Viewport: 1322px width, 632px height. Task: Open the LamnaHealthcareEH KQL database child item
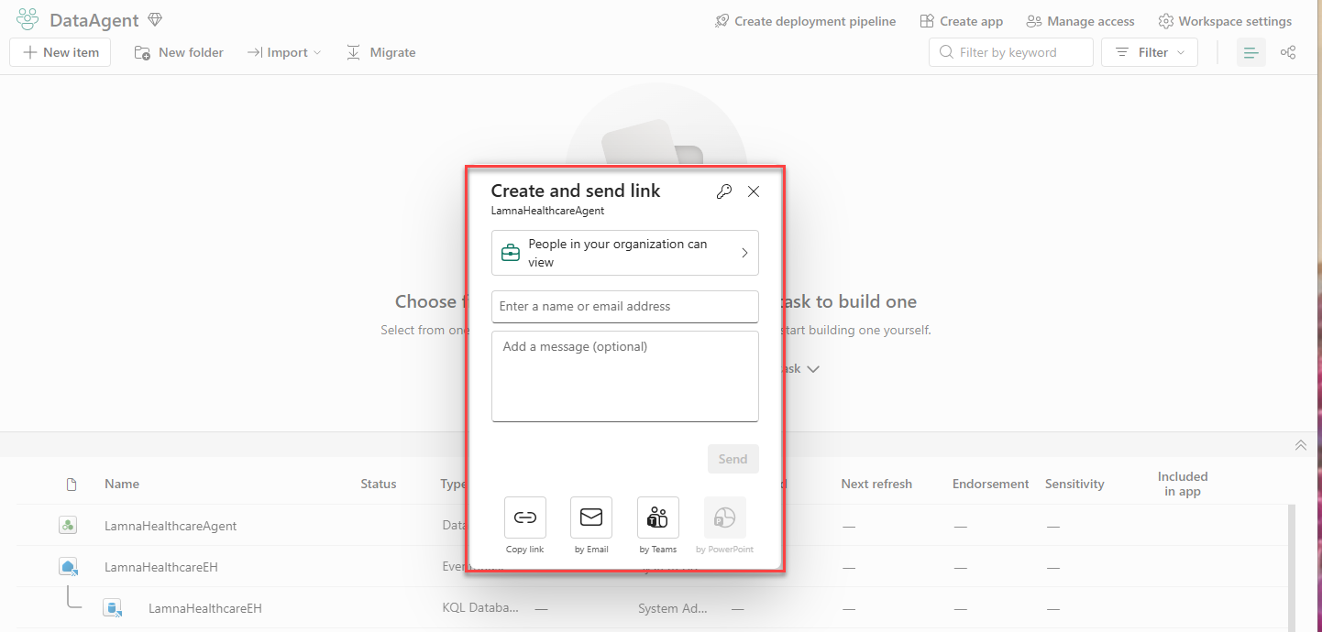click(205, 608)
